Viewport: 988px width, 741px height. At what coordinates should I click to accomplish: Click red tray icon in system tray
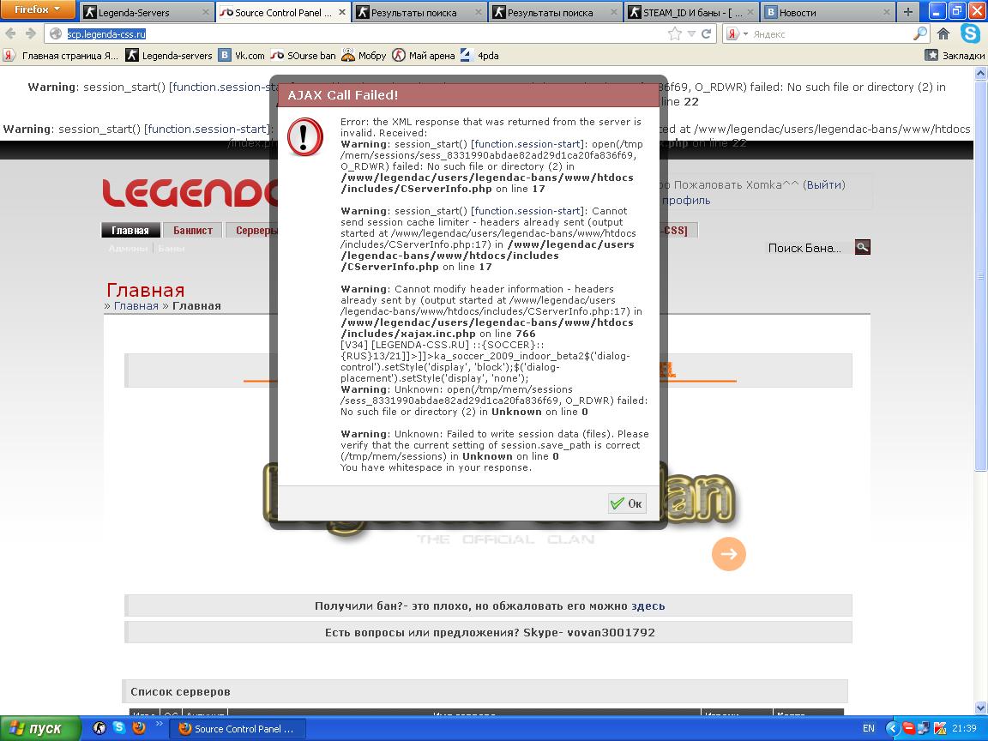[x=908, y=728]
